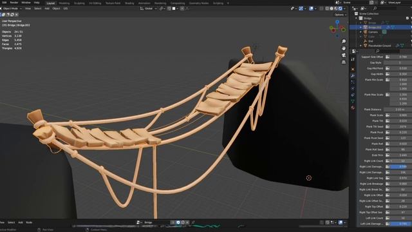412x232 pixels.
Task: Open the Help menu
Action: coord(37,3)
